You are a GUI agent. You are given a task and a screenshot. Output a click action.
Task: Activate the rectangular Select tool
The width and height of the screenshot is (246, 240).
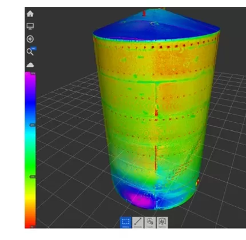tap(126, 222)
